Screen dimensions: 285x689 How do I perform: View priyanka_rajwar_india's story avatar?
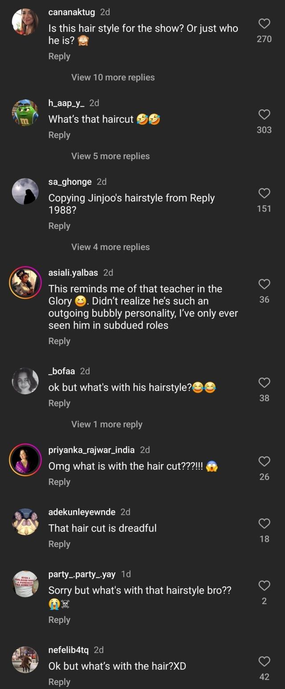[25, 460]
